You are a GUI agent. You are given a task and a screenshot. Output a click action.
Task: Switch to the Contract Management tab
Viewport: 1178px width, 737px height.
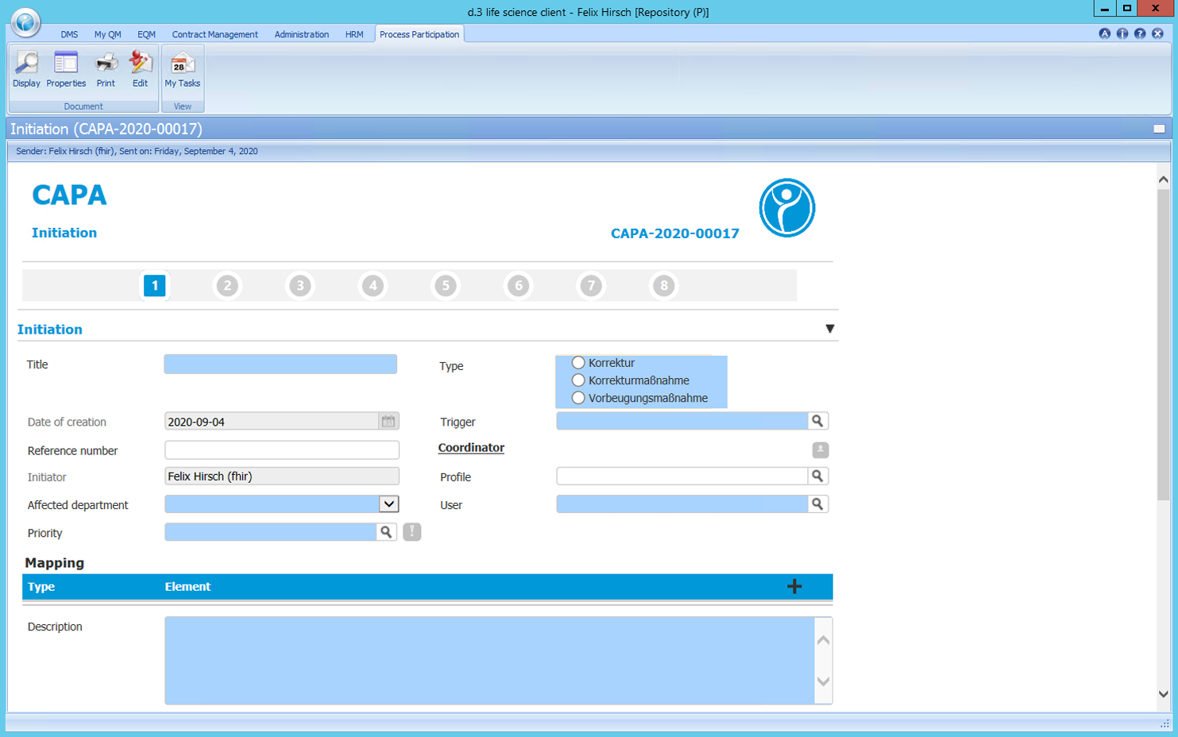[213, 34]
